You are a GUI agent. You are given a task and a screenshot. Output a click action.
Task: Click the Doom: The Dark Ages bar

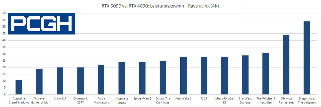coord(163,78)
